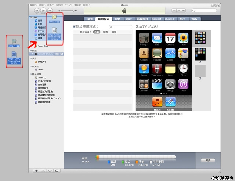Screen dimensions: 235x181
Task: Select home screen page 1 thumbnail
Action: pyautogui.click(x=200, y=37)
